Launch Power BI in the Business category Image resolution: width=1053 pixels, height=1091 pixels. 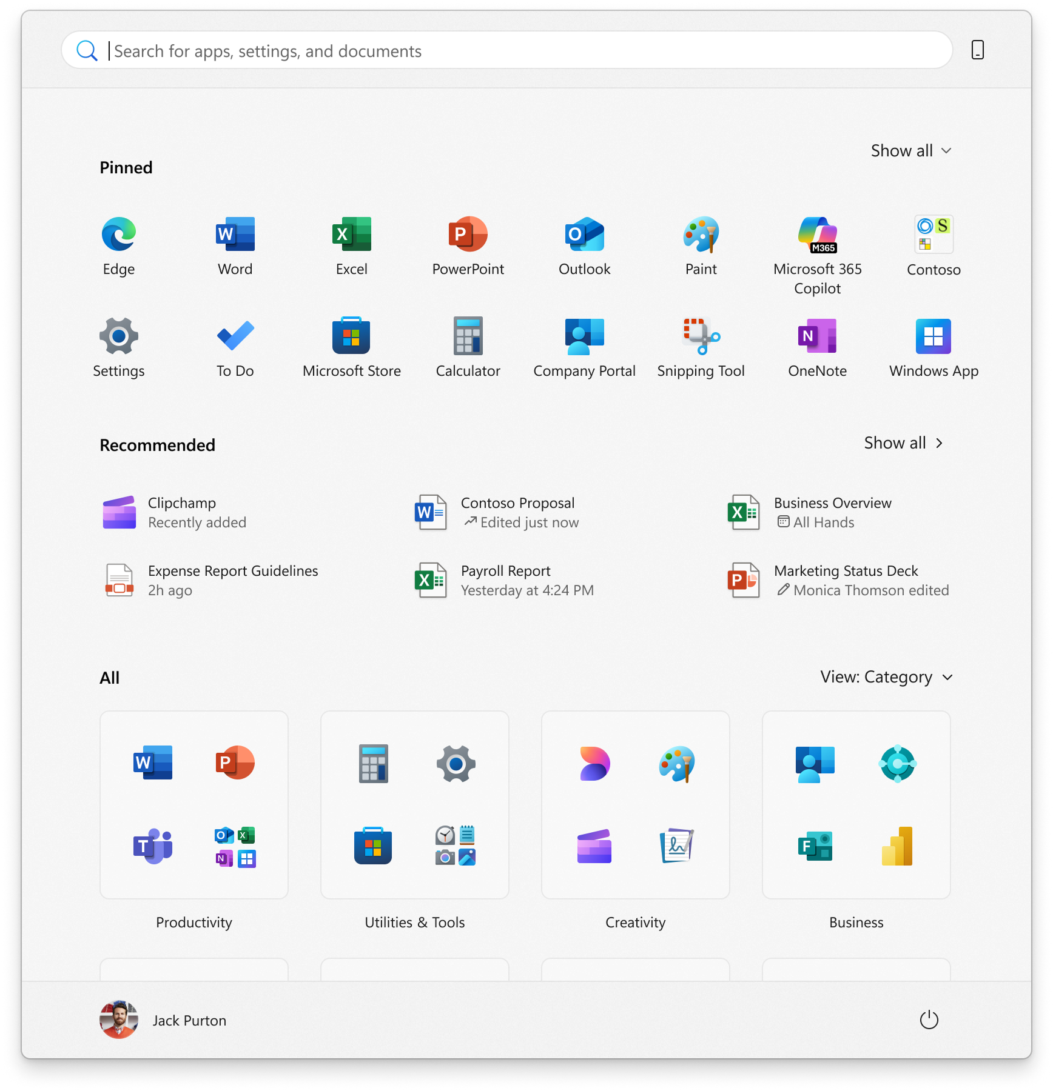(897, 846)
